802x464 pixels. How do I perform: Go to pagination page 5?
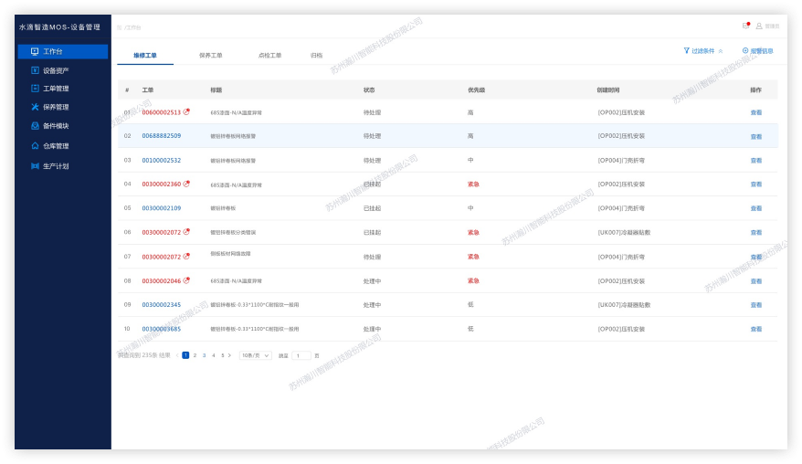pos(223,355)
